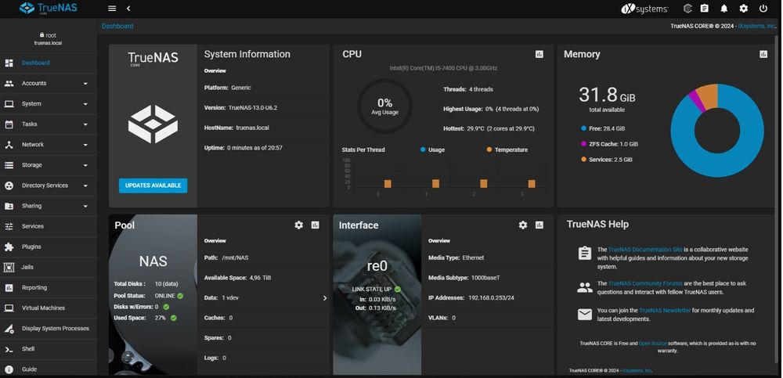Click the 0% Avg Usage CPU gauge

[384, 106]
